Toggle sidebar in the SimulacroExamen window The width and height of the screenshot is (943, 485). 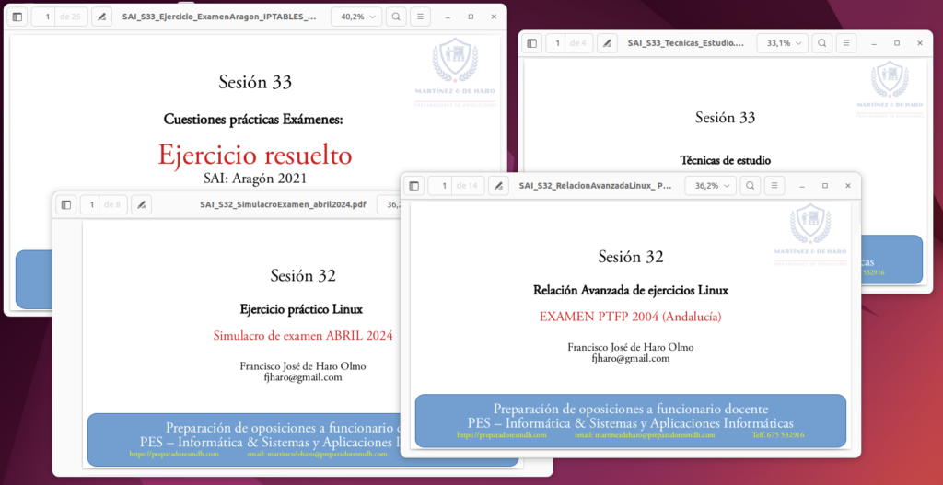coord(66,205)
